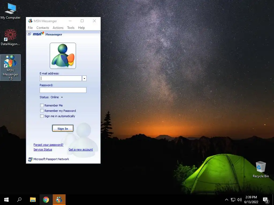The image size is (274, 205).
Task: Select MSN Messenger 7.5 desktop shortcut
Action: pyautogui.click(x=10, y=68)
